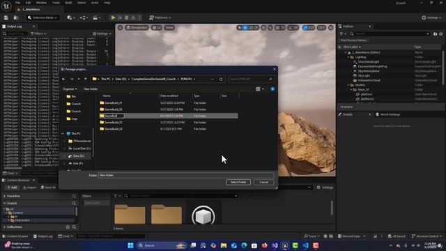The height and width of the screenshot is (251, 446).
Task: Open the Tools menu
Action: tap(56, 3)
